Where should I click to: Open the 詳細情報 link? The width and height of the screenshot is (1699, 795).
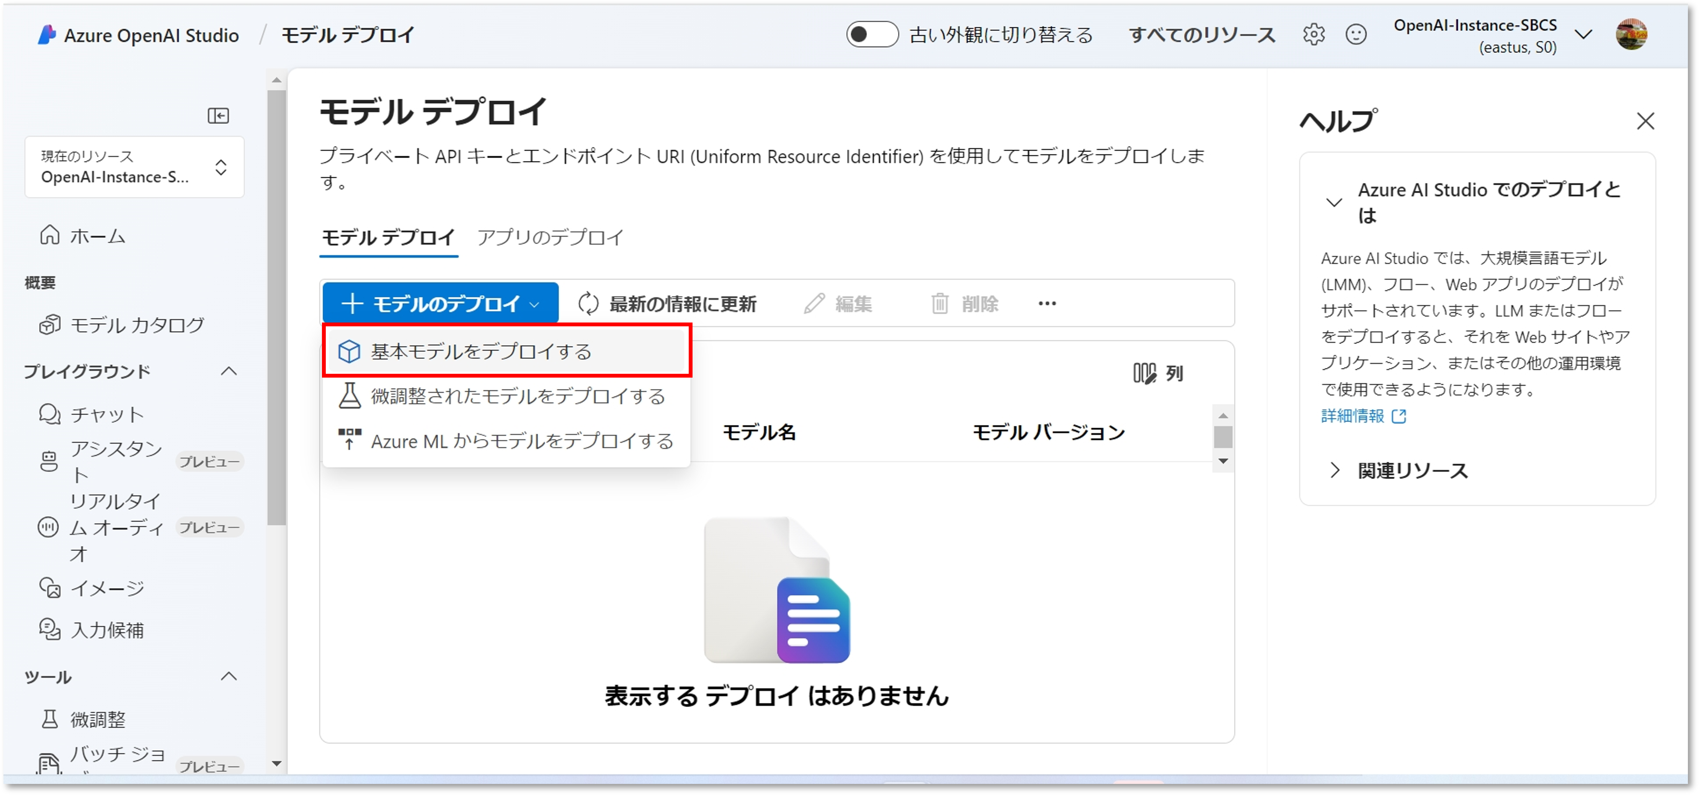point(1363,416)
